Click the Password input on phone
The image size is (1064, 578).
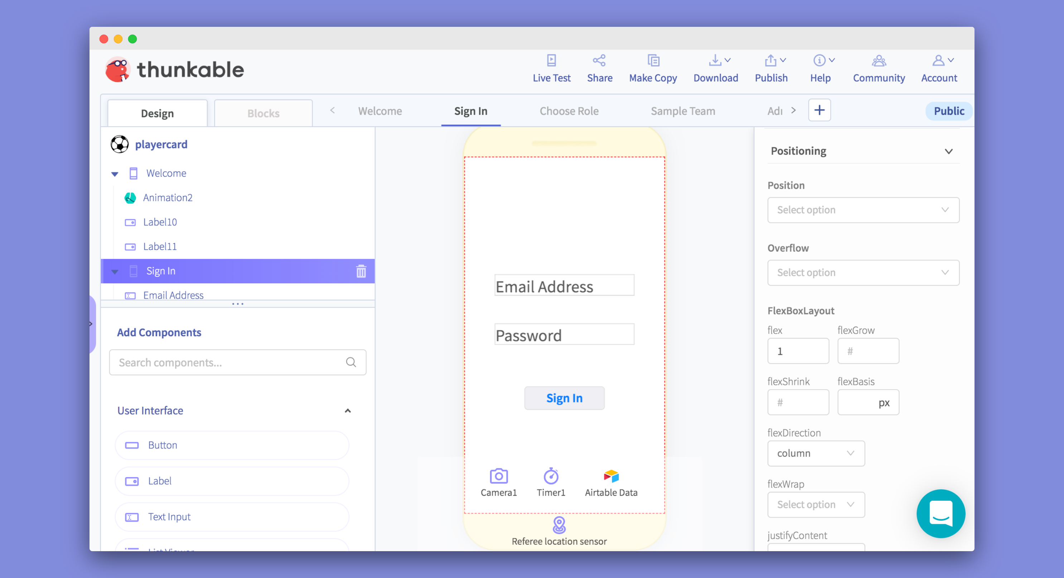564,334
